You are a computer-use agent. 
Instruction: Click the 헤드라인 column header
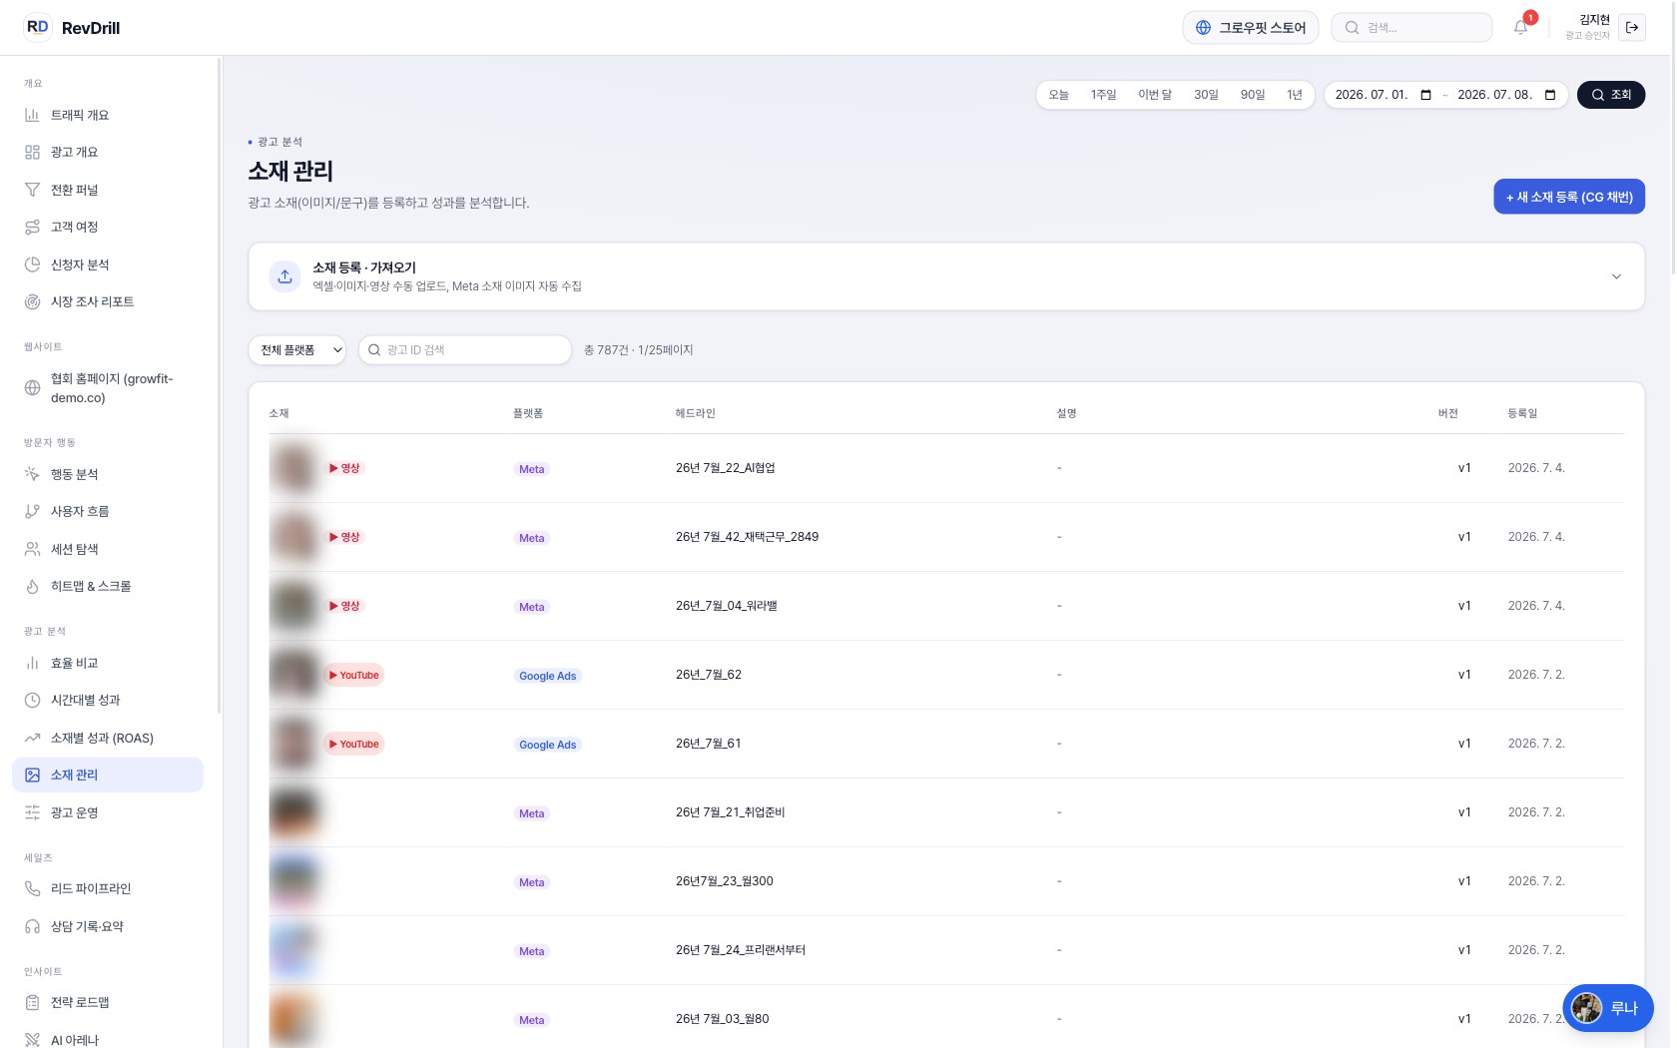coord(695,413)
